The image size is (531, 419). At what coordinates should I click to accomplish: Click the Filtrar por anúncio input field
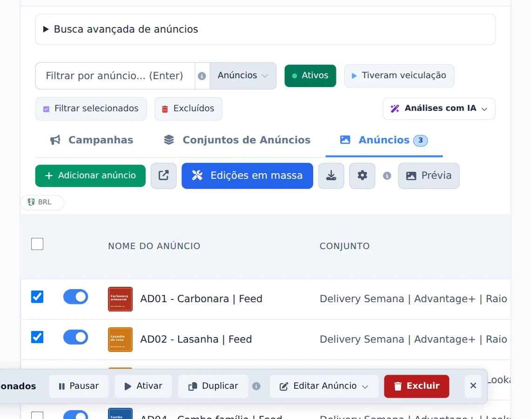(115, 75)
